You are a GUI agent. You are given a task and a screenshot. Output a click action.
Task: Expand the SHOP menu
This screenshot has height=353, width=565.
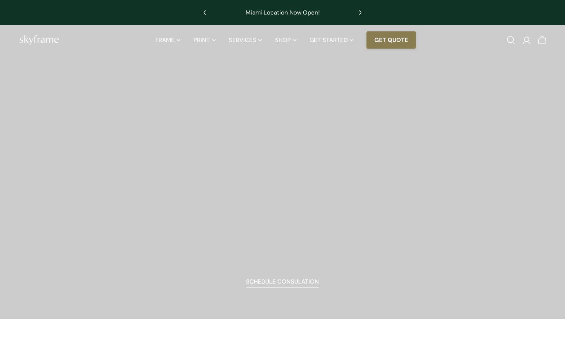[286, 40]
